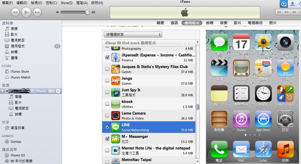Check the Just Spy It checkbox
The width and height of the screenshot is (301, 164).
(x=107, y=92)
